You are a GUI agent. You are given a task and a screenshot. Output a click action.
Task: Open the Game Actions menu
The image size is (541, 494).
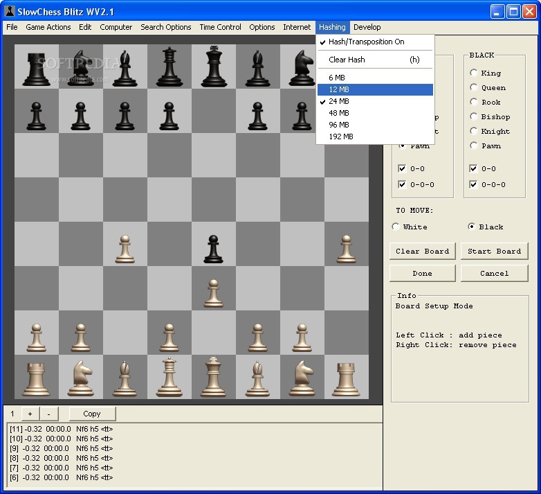tap(48, 27)
